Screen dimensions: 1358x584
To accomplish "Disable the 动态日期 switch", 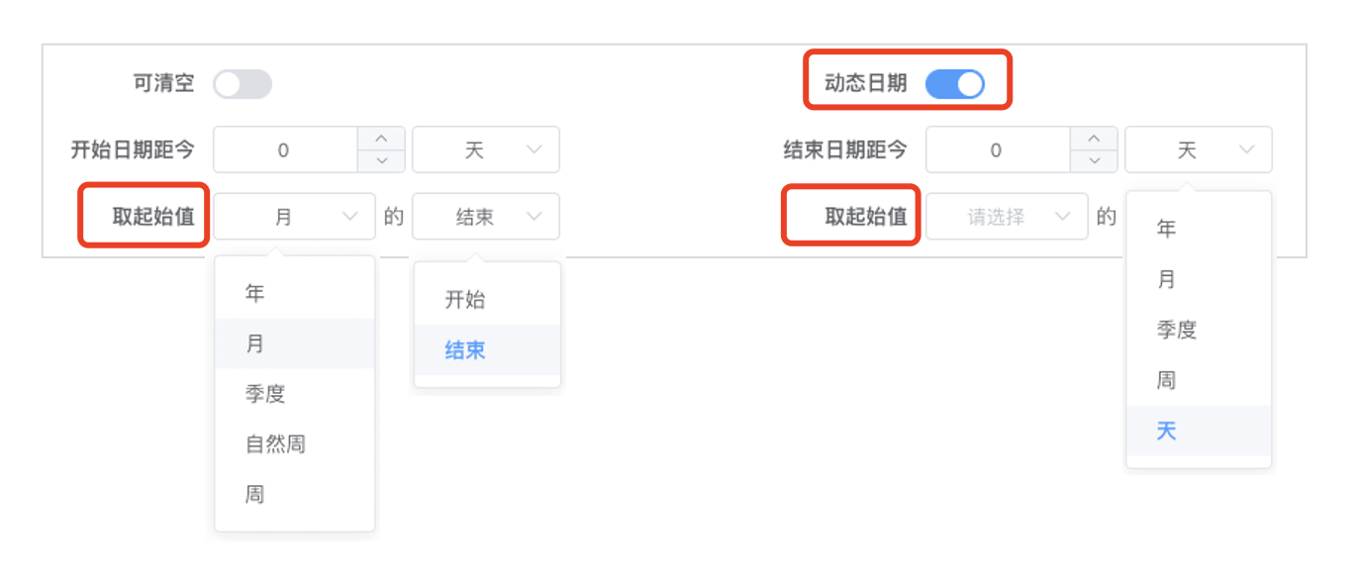I will 955,84.
